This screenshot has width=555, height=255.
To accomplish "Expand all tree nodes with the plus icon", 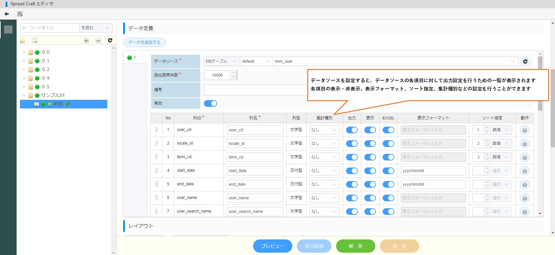I will click(x=86, y=40).
